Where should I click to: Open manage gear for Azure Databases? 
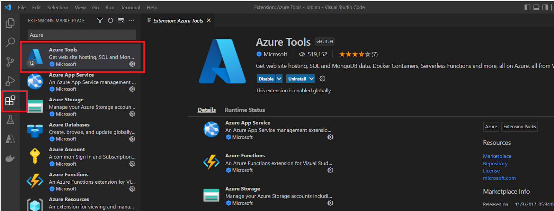click(x=132, y=139)
